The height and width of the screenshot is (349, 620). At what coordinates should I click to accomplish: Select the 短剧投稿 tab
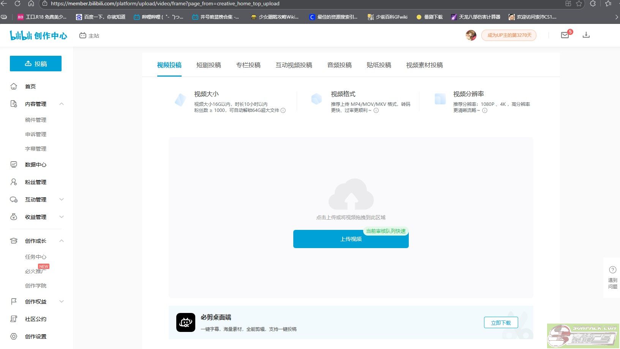[x=209, y=65]
